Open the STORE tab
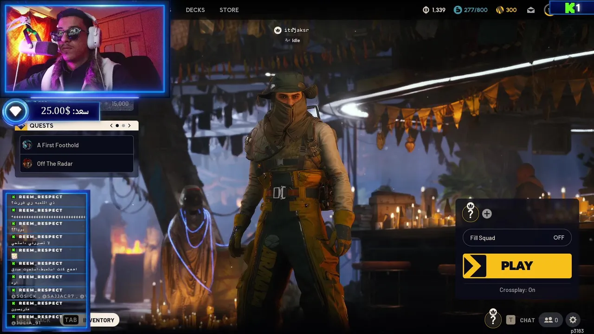This screenshot has height=334, width=594. (x=229, y=10)
